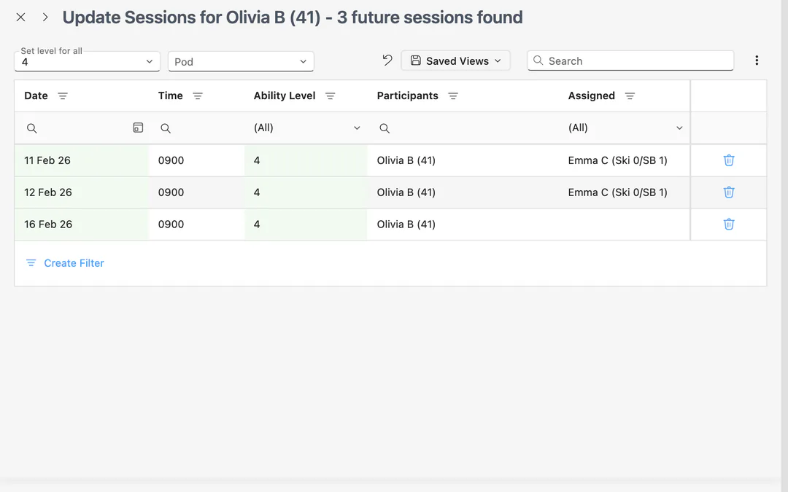Open the Ability Level (All) filter dropdown
788x492 pixels.
coord(306,128)
